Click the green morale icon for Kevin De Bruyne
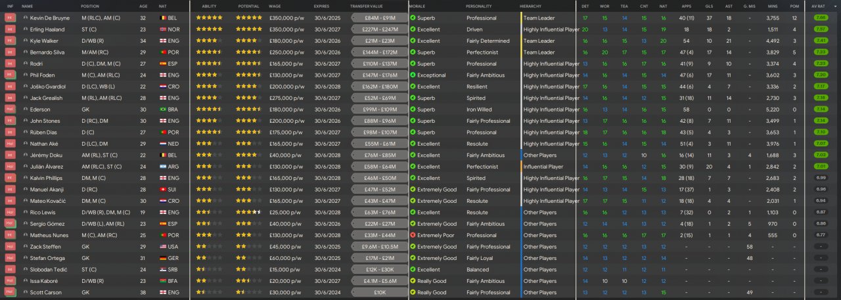Viewport: 841px width, 300px height. click(413, 18)
